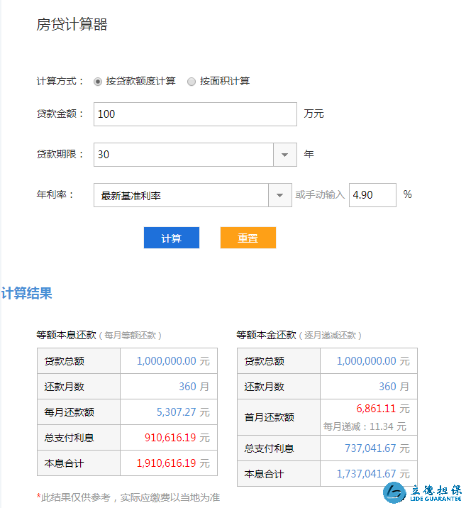
Task: Click the 等额本金还款 table heading
Action: pos(266,335)
